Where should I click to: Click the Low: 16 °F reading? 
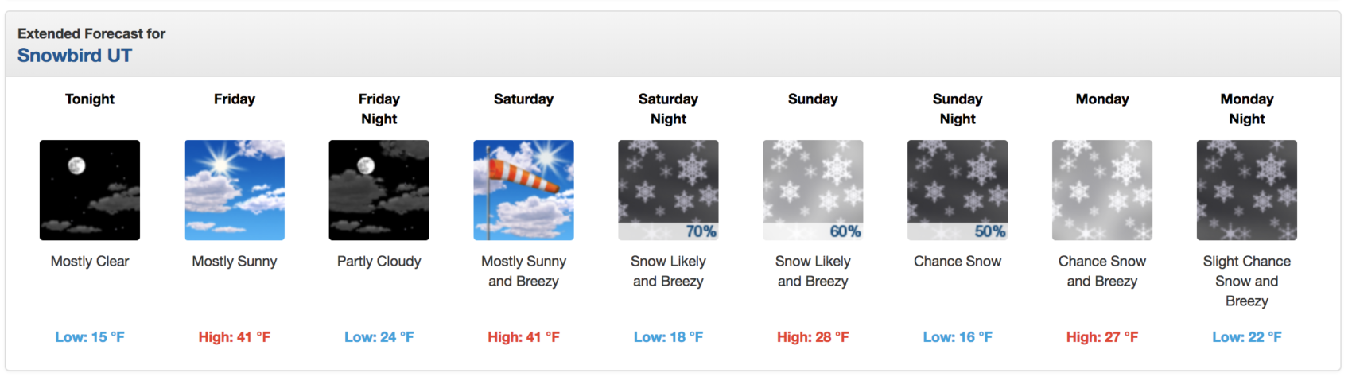958,337
